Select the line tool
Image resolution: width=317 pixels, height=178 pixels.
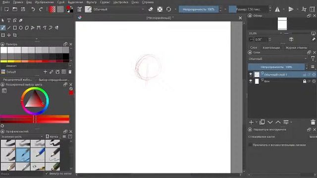[x=9, y=28]
